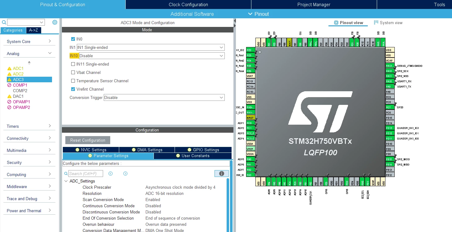Select pin PA13 on the chip

click(390, 66)
